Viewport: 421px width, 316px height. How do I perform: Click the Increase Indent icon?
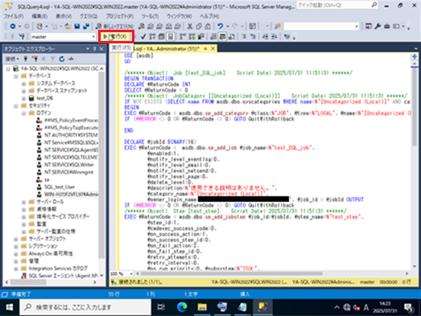(274, 36)
